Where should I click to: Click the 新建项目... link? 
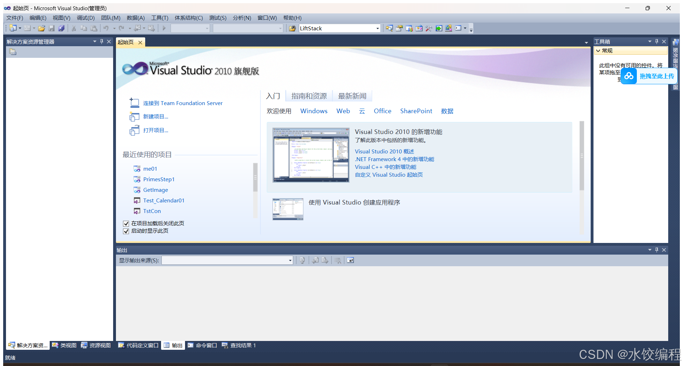155,116
